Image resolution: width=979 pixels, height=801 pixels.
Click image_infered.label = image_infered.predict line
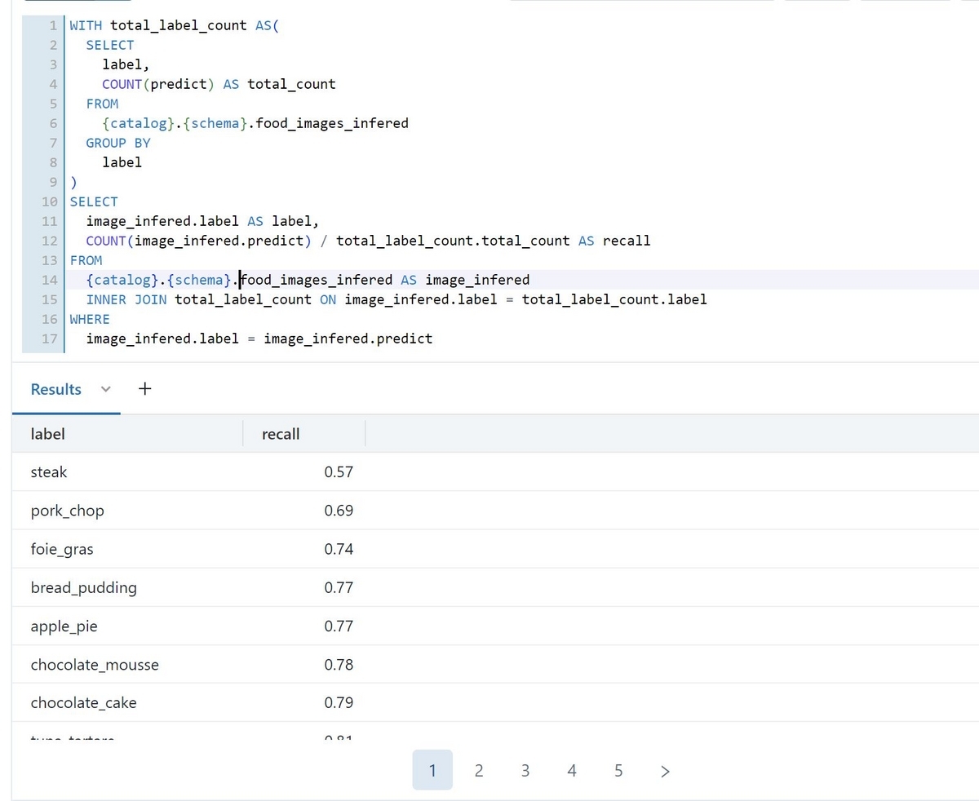259,339
